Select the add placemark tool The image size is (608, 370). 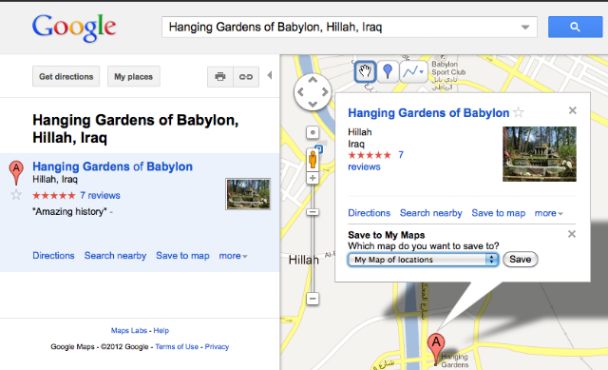coord(388,71)
